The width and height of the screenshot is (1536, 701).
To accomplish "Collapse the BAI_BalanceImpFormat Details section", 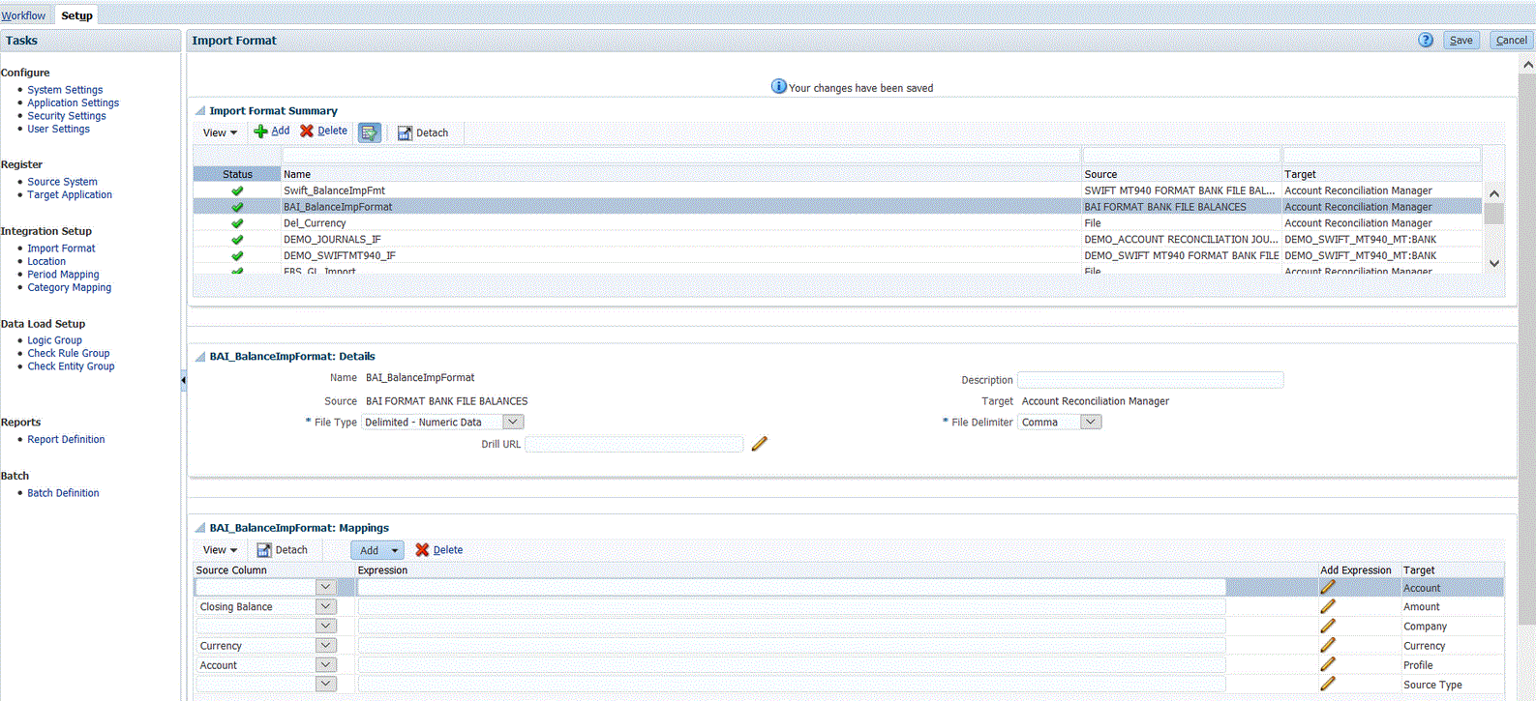I will click(200, 357).
